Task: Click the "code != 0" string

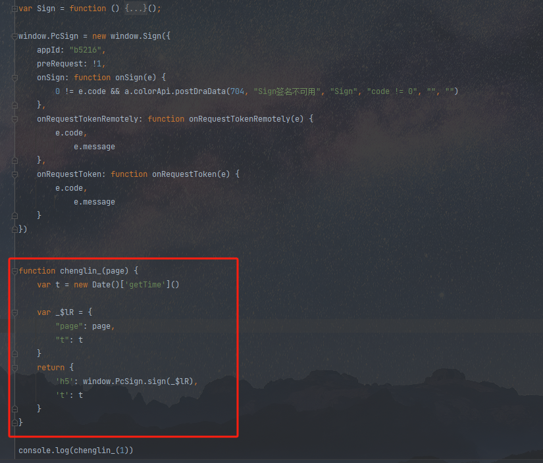Action: tap(392, 91)
